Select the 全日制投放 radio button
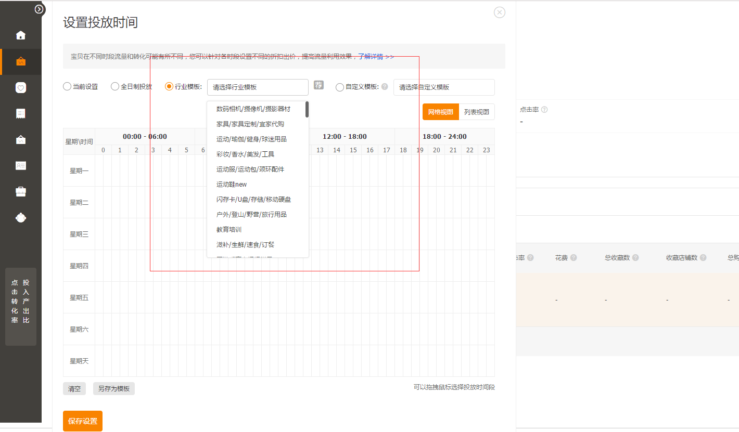739x432 pixels. [115, 87]
